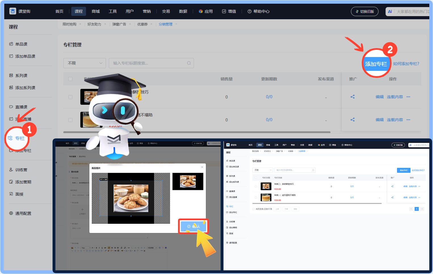This screenshot has width=433, height=274.
Task: Open the 不限 filter dropdown
Action: pos(85,63)
